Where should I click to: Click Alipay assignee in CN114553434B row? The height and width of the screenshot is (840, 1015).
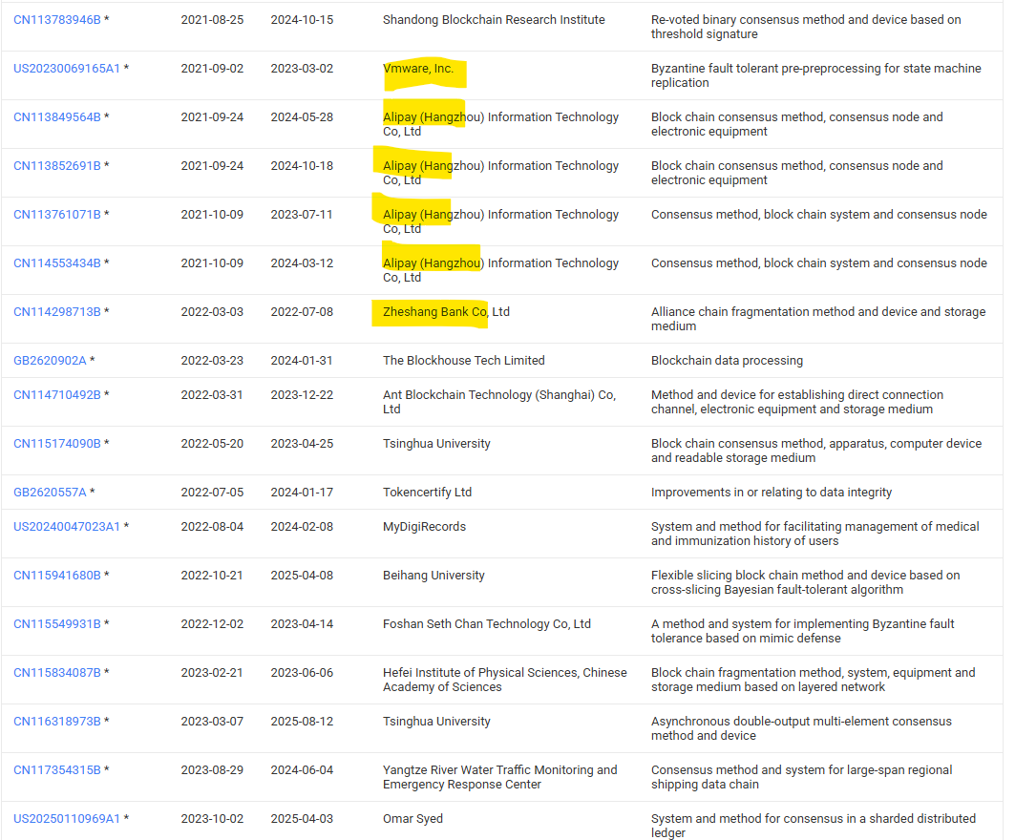pyautogui.click(x=500, y=270)
